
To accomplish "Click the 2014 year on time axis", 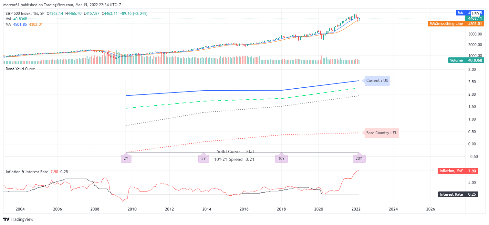I will tap(207, 209).
